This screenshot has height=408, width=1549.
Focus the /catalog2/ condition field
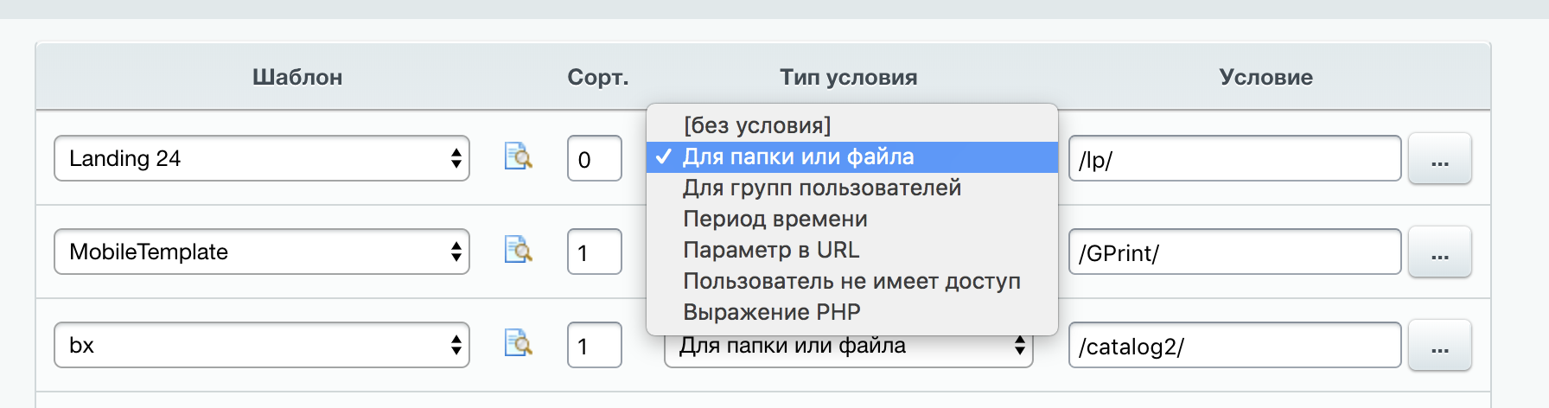(1235, 345)
